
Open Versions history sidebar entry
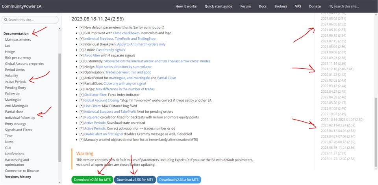point(18,177)
